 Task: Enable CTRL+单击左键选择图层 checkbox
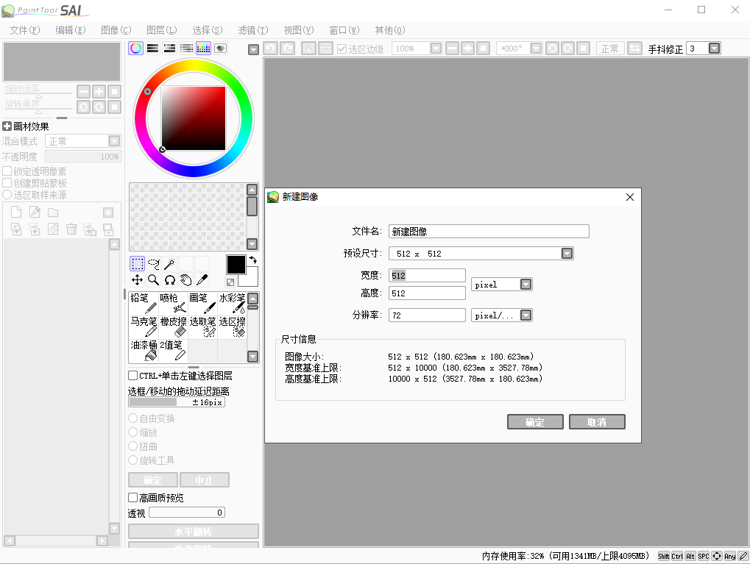click(133, 376)
